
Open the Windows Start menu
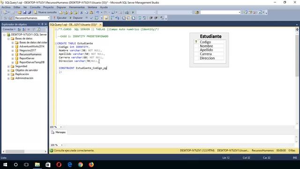tap(5, 165)
